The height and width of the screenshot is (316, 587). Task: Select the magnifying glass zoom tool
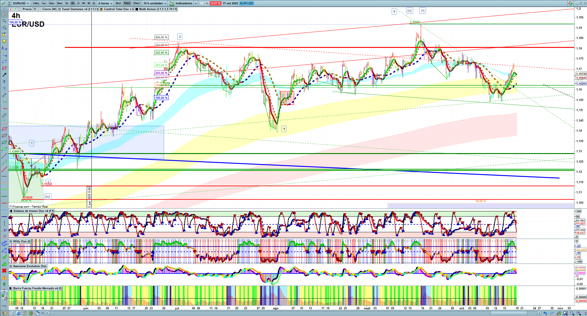point(4,21)
